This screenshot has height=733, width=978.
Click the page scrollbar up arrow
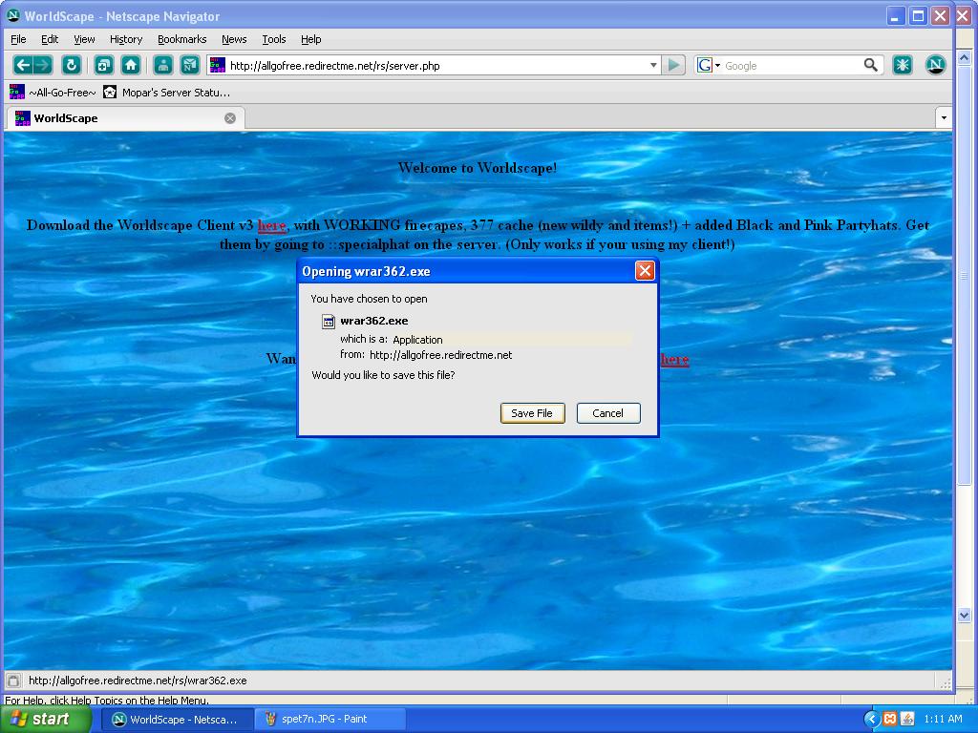point(964,58)
